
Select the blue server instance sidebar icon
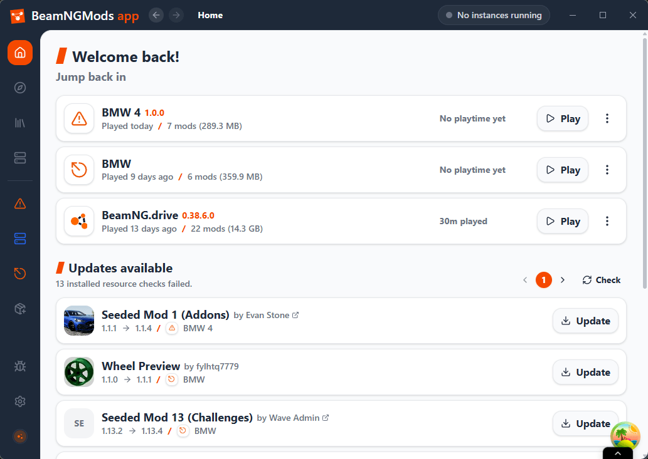[20, 239]
